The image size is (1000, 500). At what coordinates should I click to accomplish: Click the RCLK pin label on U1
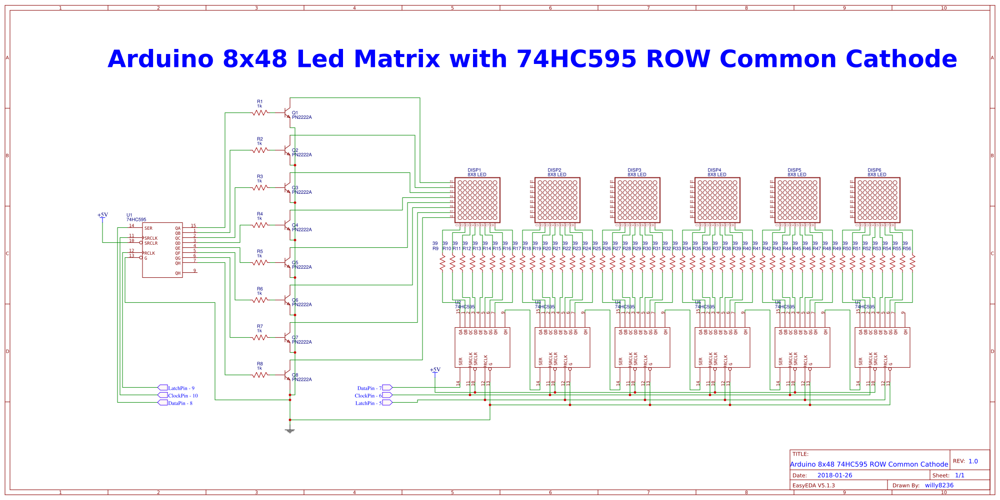pos(149,253)
